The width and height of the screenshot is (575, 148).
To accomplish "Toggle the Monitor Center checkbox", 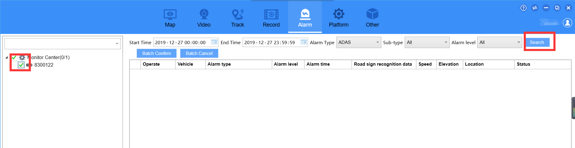I will point(14,57).
